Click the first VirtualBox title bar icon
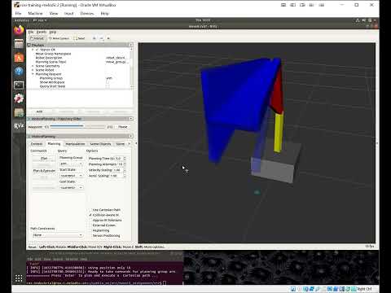Screen dimensions: 391x293 click(283, 5)
